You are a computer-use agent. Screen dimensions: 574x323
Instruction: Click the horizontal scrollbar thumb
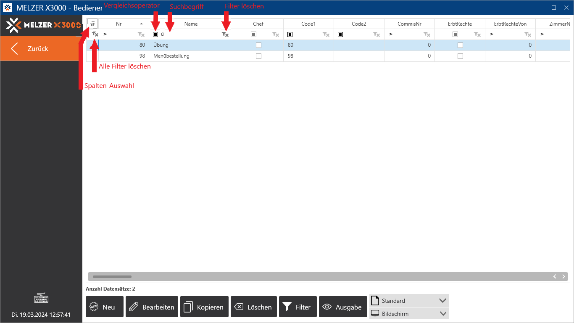click(112, 277)
